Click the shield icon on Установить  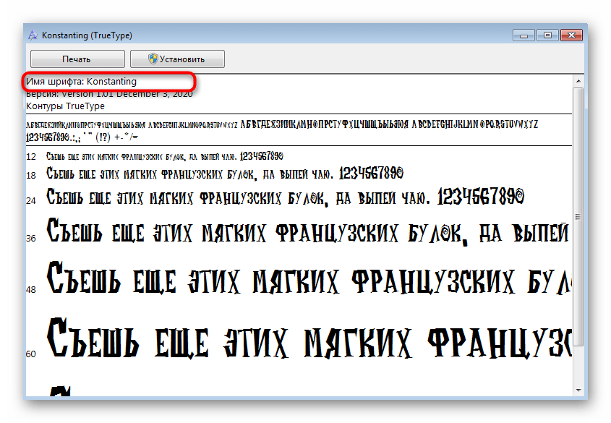(x=153, y=59)
